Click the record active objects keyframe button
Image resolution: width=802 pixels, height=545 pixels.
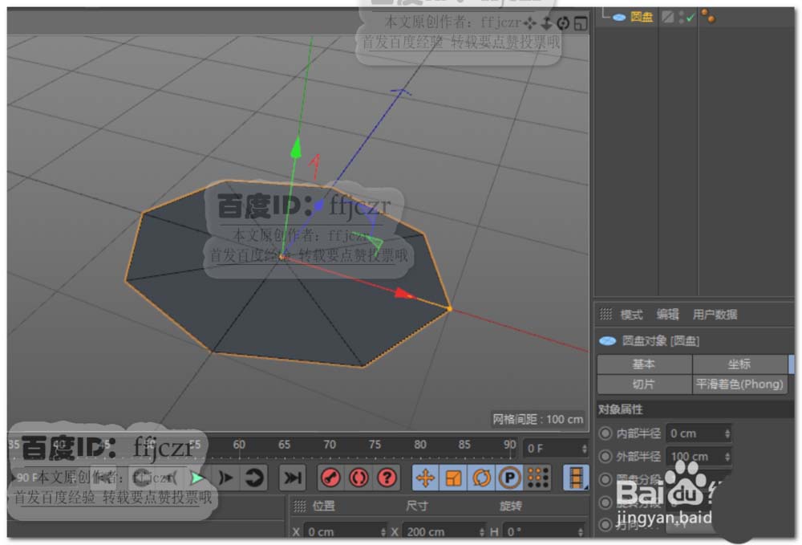[x=330, y=478]
